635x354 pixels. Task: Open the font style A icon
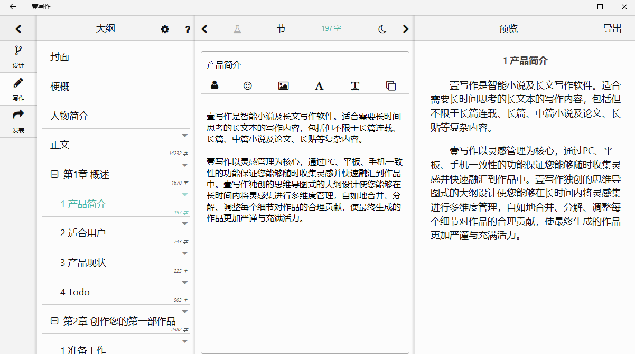pyautogui.click(x=319, y=85)
